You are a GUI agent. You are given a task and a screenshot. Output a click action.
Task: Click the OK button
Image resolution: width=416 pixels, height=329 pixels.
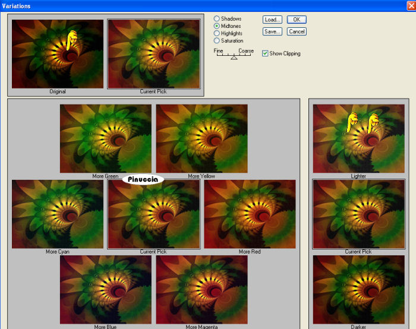pos(297,20)
